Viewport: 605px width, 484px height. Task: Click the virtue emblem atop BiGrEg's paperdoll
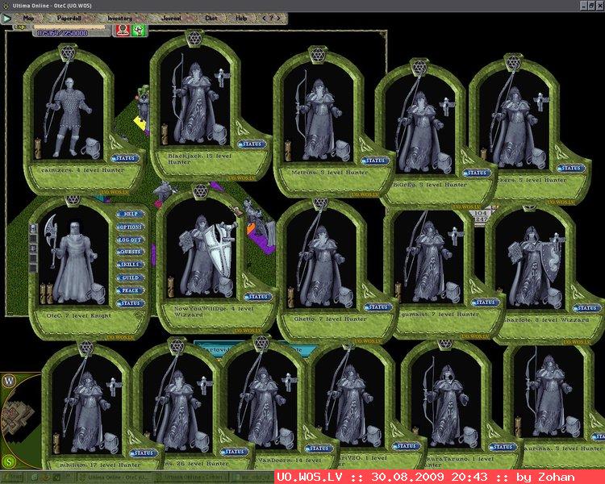(x=419, y=67)
